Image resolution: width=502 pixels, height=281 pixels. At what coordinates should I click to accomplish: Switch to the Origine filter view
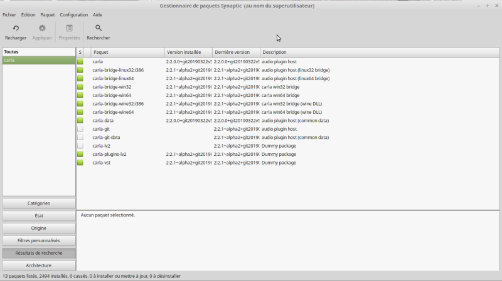(x=39, y=228)
